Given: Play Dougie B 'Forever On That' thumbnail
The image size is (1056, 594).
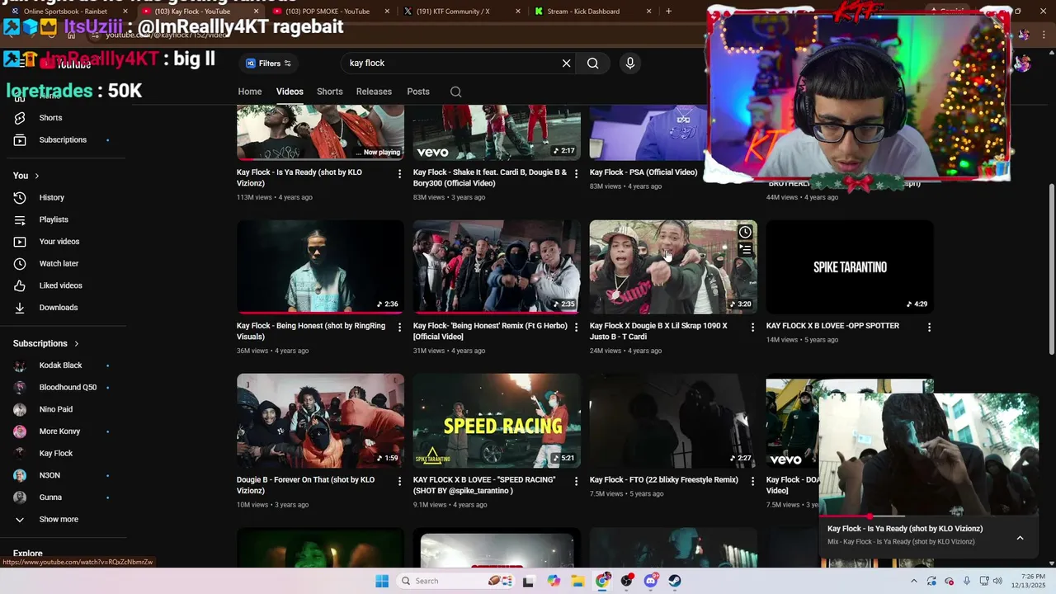Looking at the screenshot, I should coord(320,421).
